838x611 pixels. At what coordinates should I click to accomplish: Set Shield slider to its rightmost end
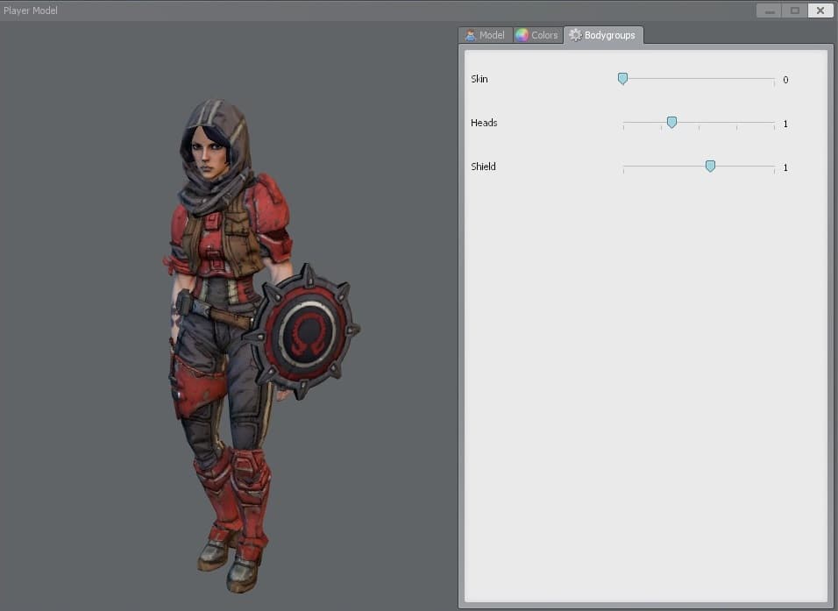[774, 167]
